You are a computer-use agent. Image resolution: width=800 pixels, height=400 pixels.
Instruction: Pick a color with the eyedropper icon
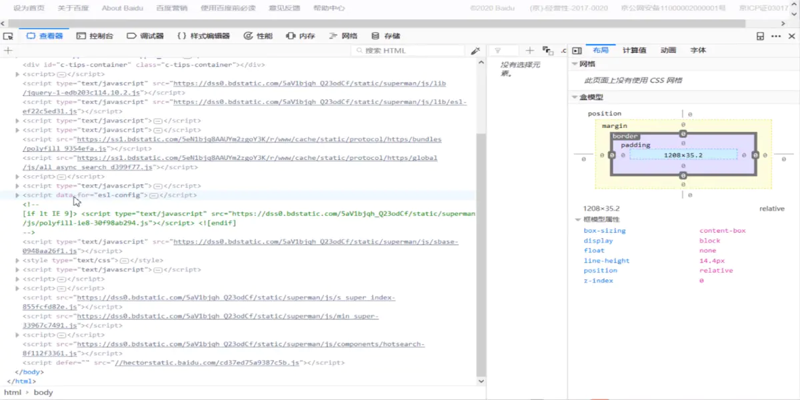click(x=475, y=51)
